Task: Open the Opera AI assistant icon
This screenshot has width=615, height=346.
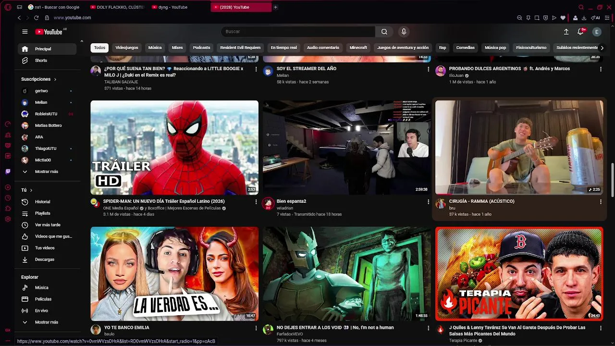Action: tap(596, 18)
